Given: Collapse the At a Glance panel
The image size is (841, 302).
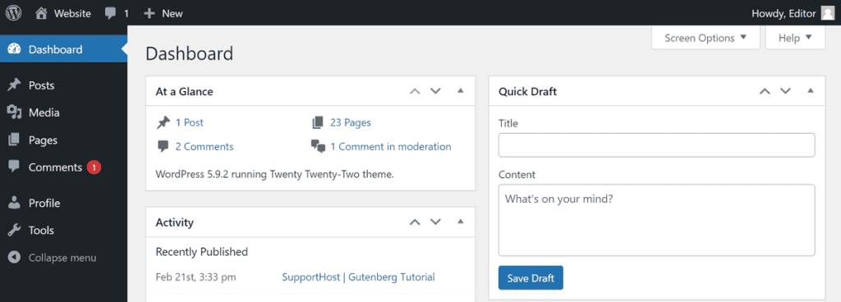Looking at the screenshot, I should [x=460, y=91].
